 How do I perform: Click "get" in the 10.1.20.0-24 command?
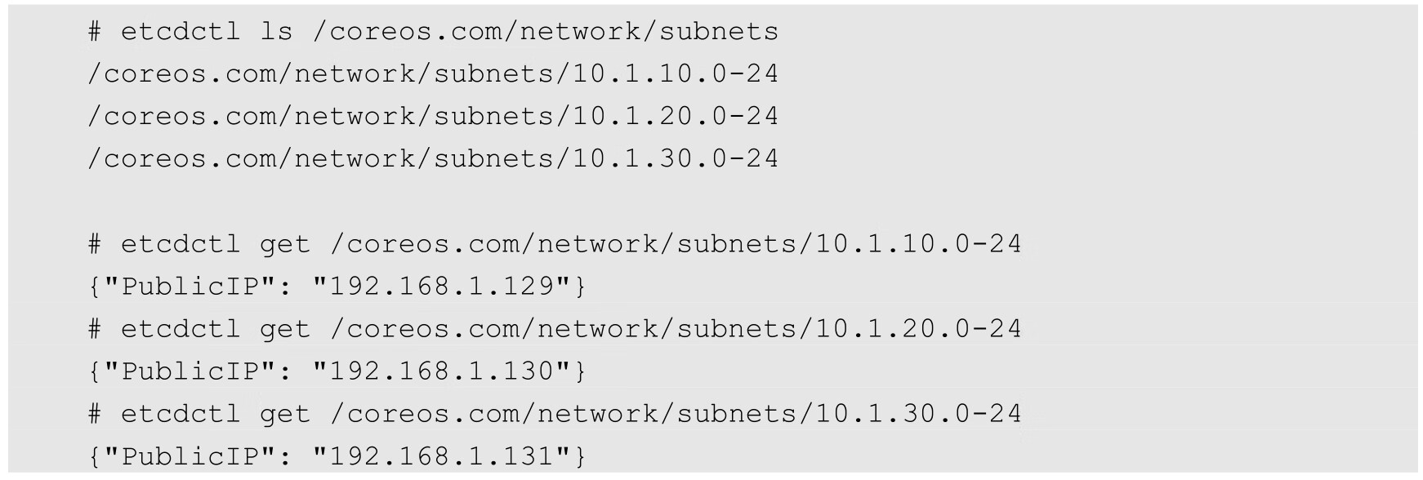(x=285, y=329)
